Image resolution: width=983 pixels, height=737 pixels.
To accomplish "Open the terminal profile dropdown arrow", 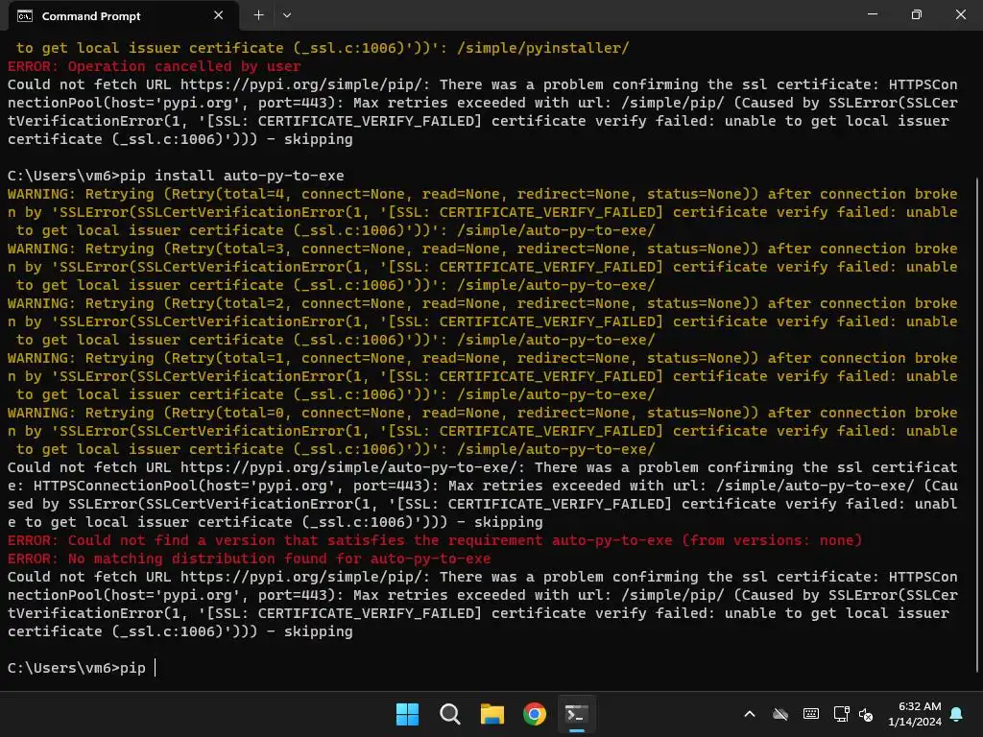I will pyautogui.click(x=286, y=15).
